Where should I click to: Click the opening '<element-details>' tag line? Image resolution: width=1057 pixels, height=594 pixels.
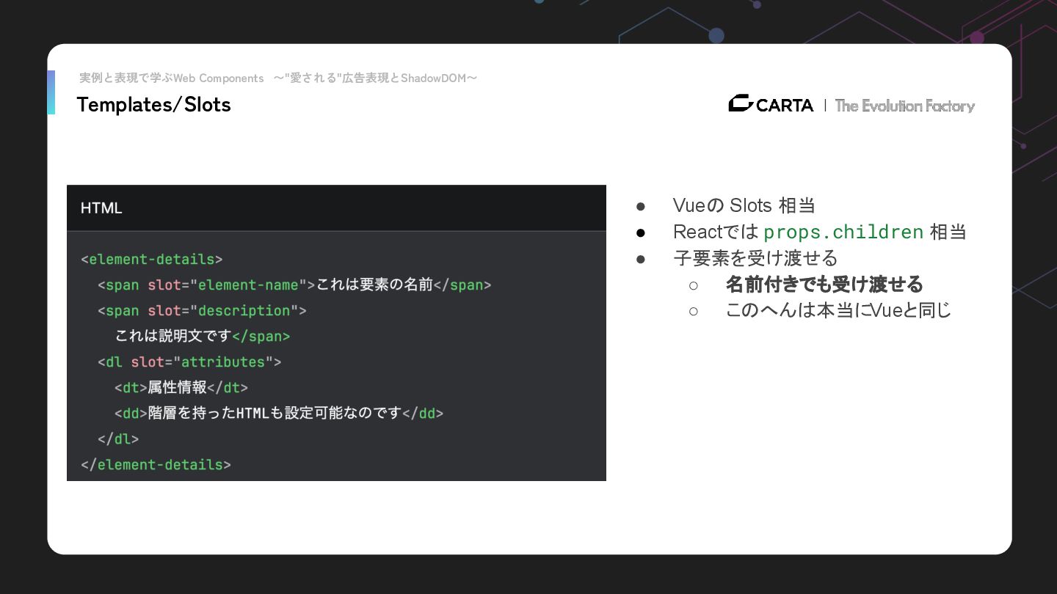click(152, 260)
